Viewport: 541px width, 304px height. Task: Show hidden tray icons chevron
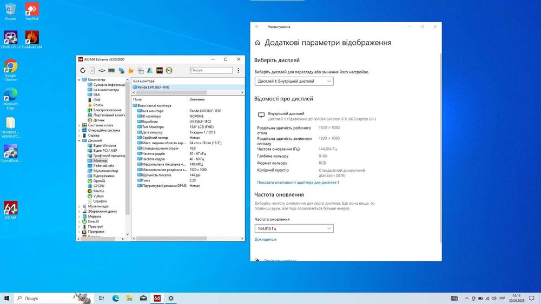pos(467,298)
